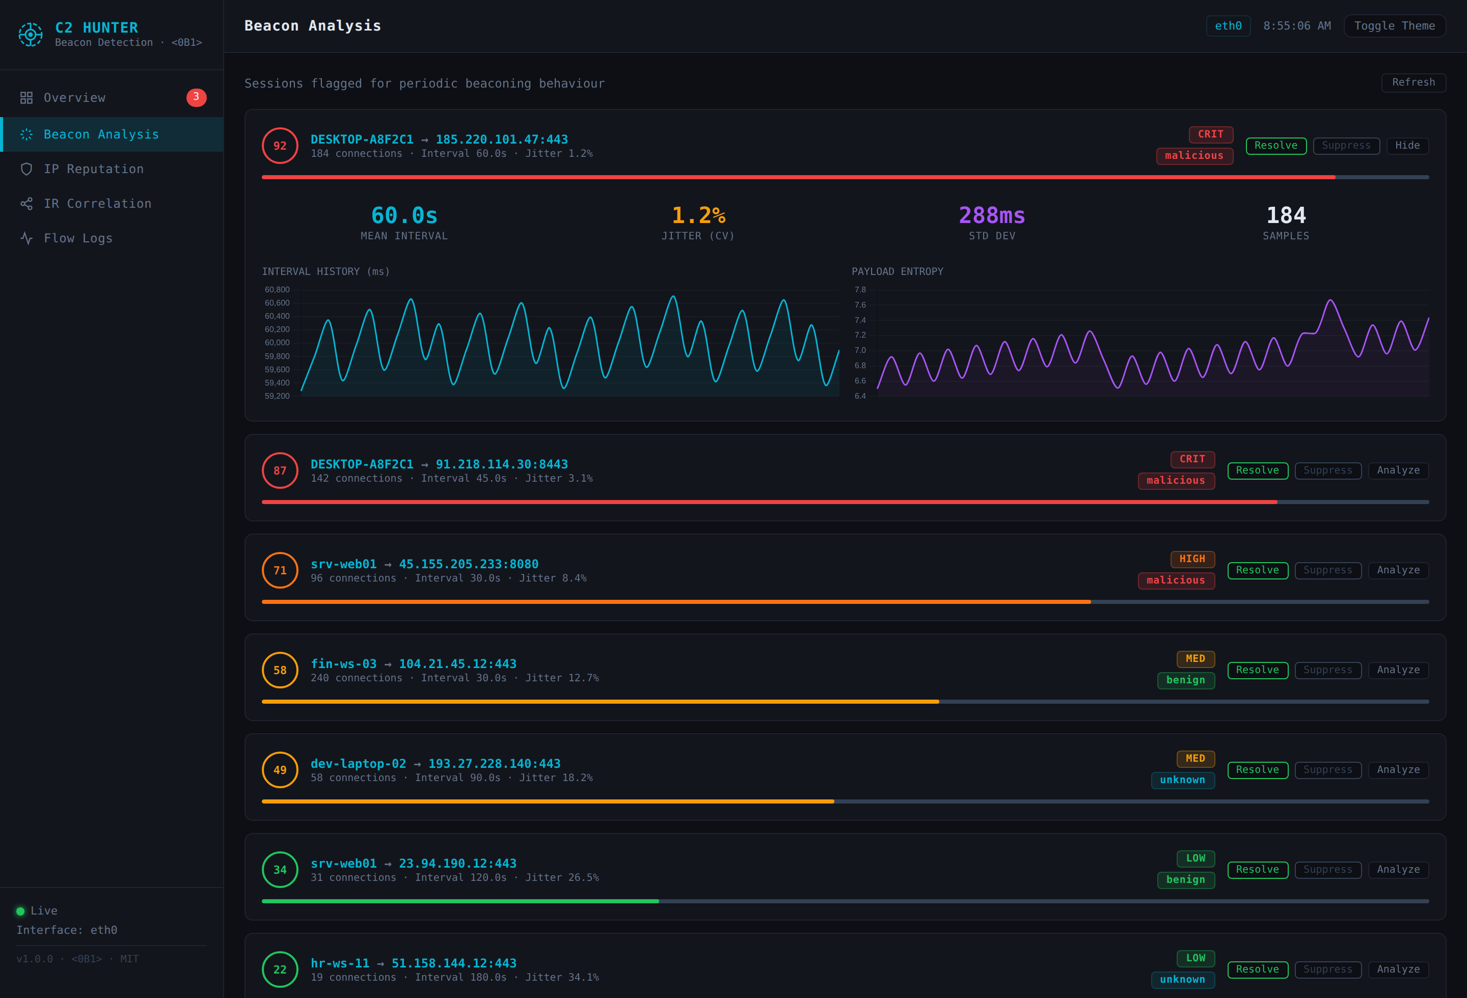Open IP Reputation shield icon
The image size is (1467, 998).
tap(26, 169)
